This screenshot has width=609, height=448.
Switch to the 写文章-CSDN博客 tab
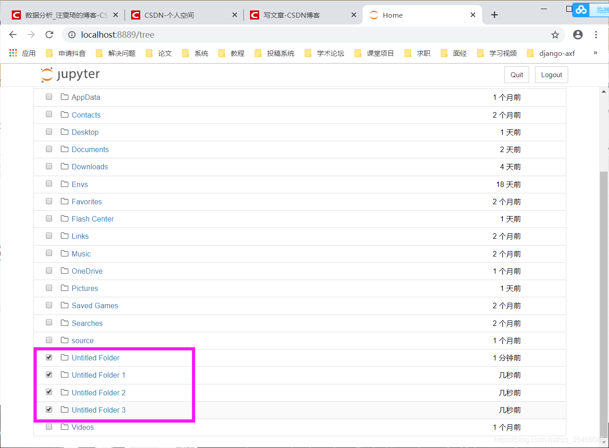tap(303, 15)
